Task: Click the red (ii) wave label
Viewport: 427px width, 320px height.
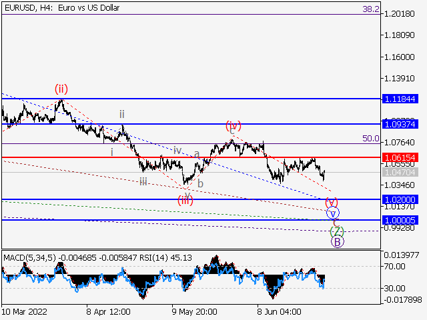Action: [61, 89]
